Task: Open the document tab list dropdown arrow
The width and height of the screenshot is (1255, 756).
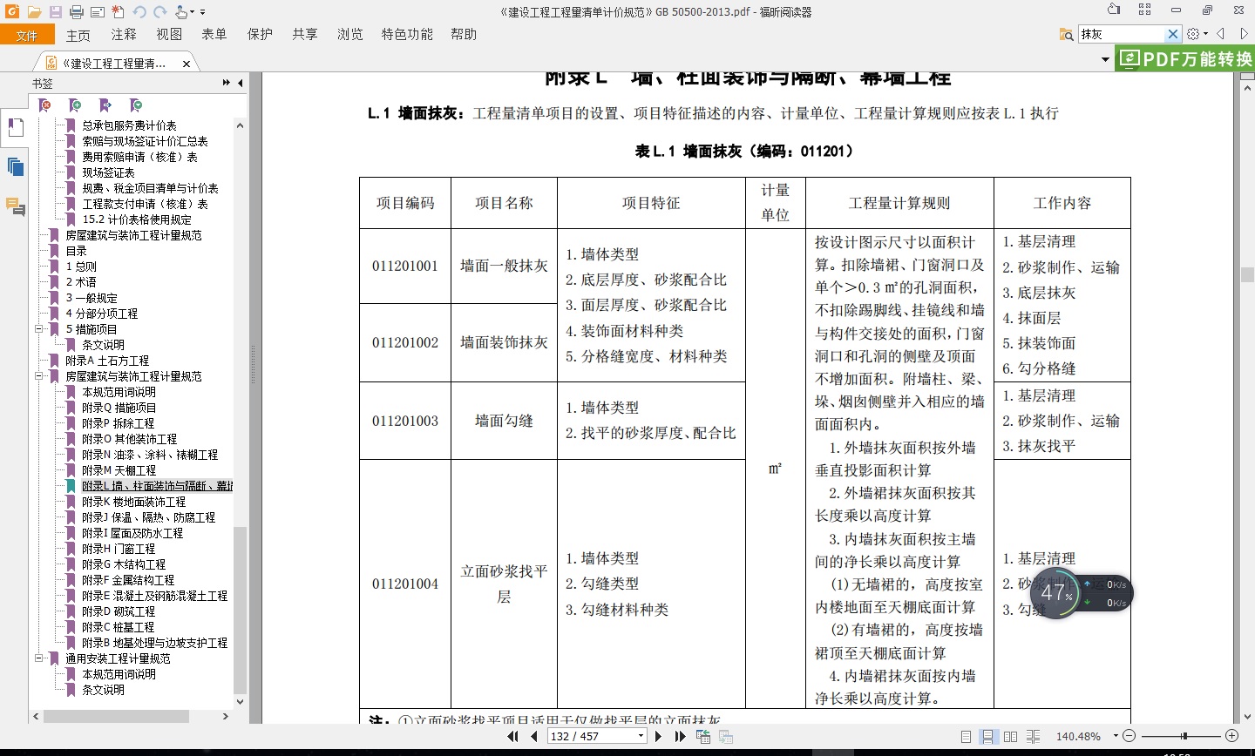Action: pos(1105,60)
